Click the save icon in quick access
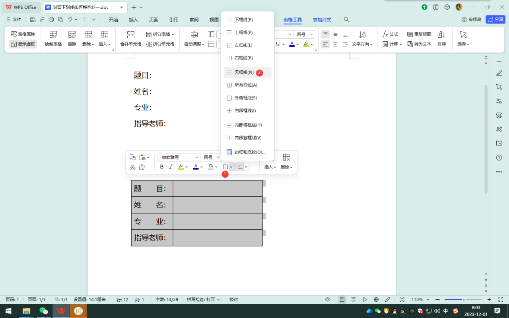Viewport: 509px width, 318px height. click(33, 19)
